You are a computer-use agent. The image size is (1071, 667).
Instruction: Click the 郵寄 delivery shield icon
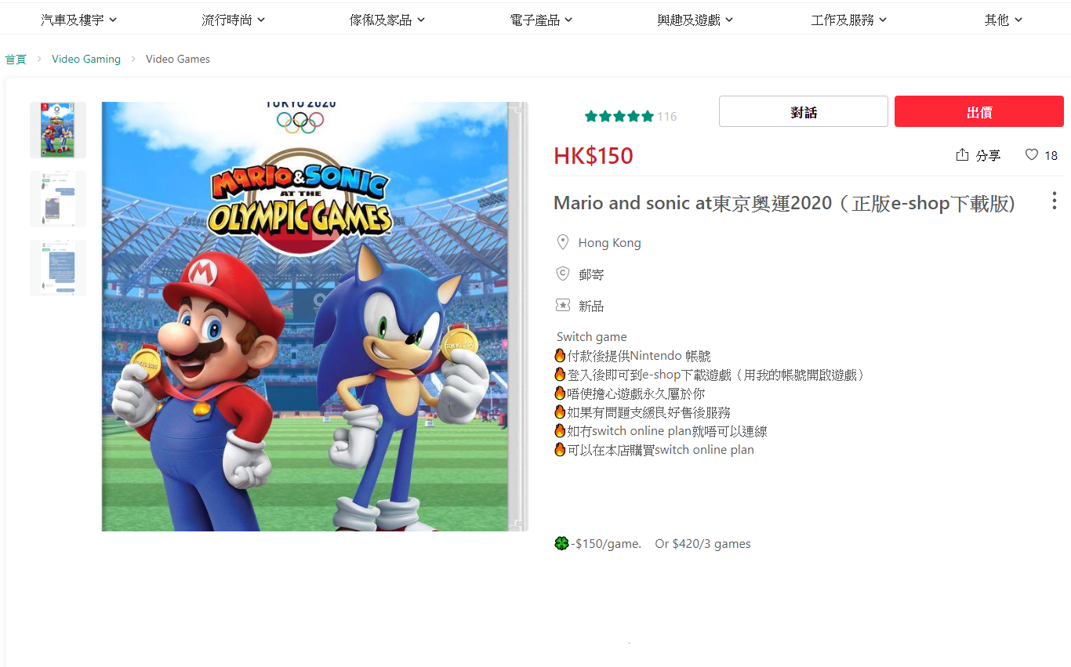pos(562,274)
